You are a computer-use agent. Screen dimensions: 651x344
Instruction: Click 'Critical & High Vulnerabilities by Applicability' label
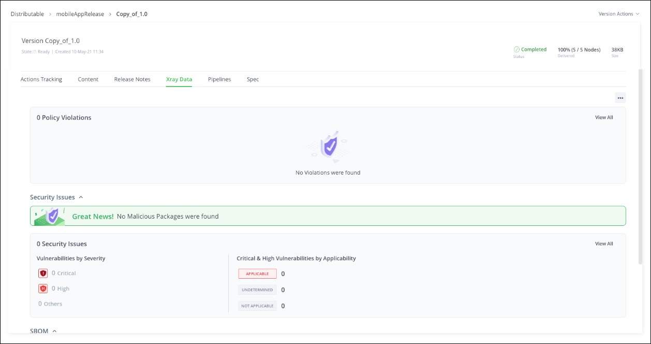[x=297, y=258]
